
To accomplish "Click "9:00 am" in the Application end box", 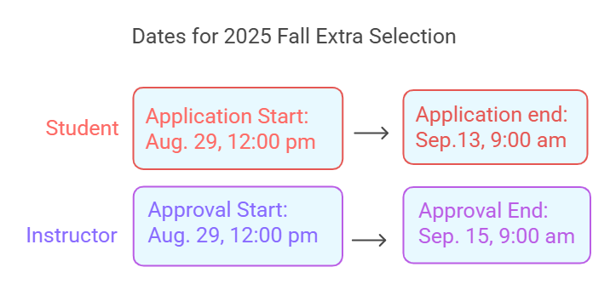I will [x=528, y=140].
